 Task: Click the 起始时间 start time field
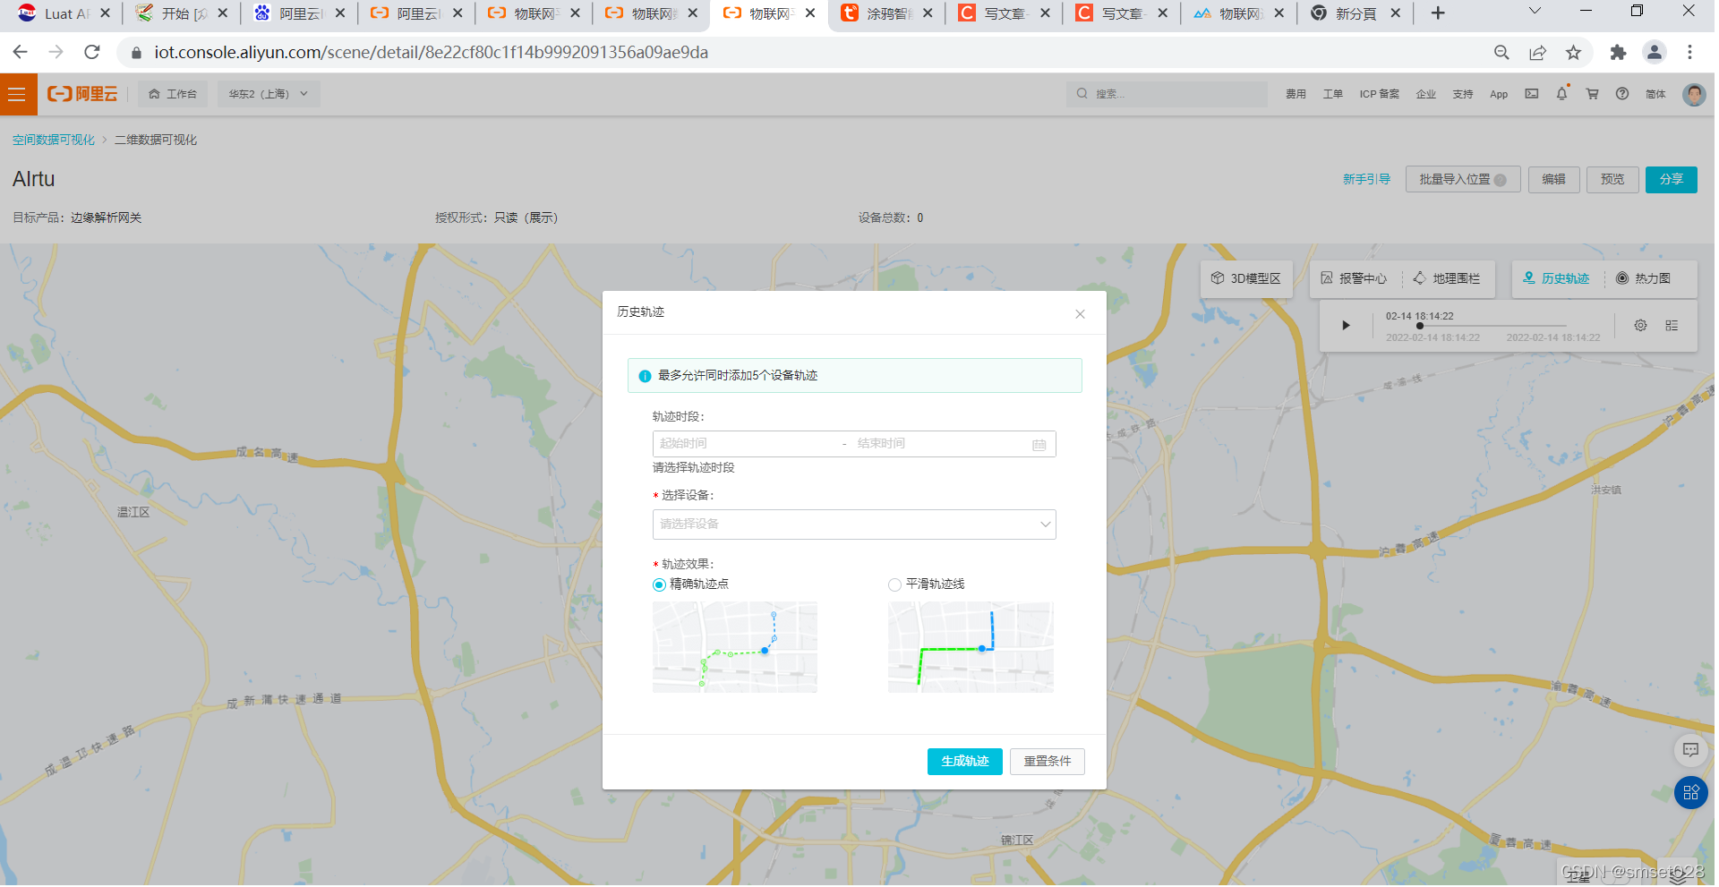coord(746,445)
